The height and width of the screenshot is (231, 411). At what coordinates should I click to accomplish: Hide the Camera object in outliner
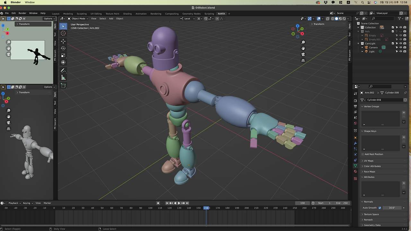(400, 47)
